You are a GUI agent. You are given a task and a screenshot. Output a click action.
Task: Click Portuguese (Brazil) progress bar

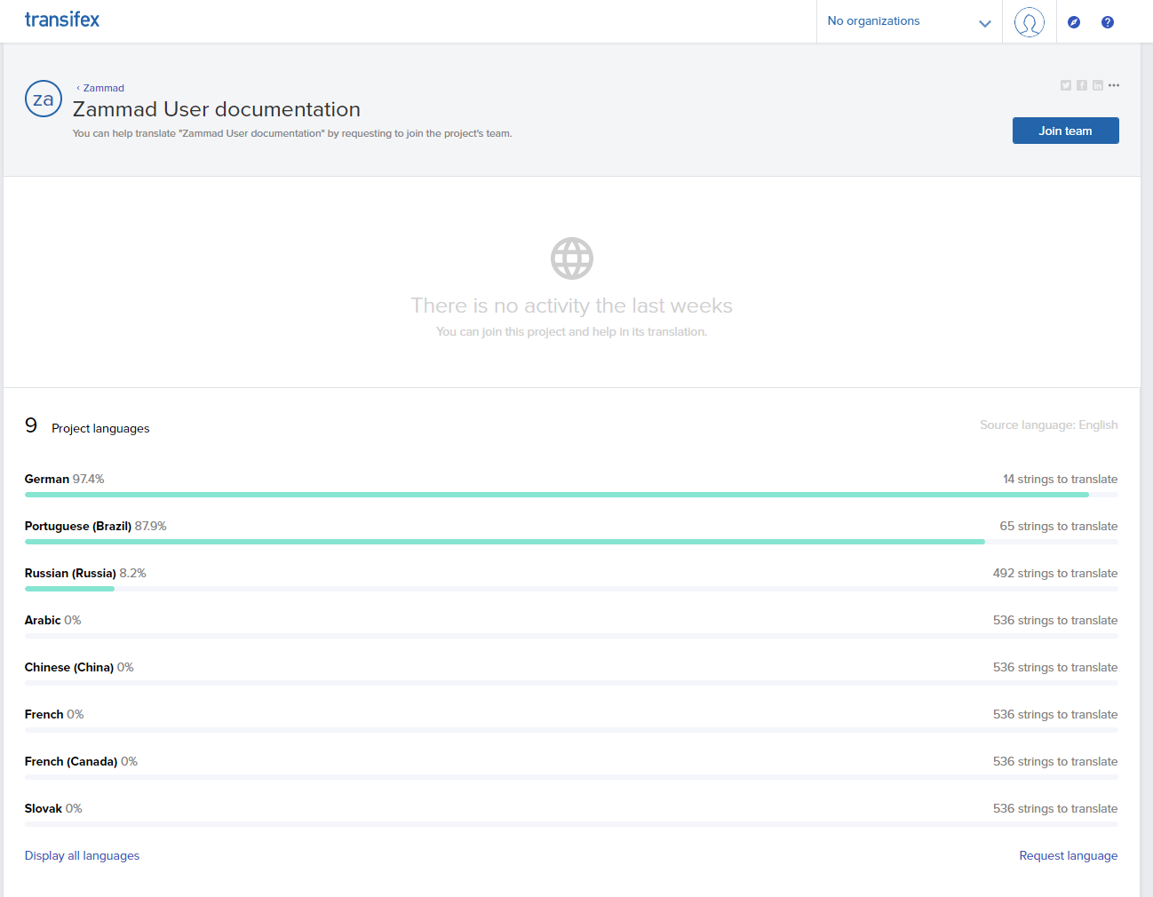pyautogui.click(x=571, y=542)
